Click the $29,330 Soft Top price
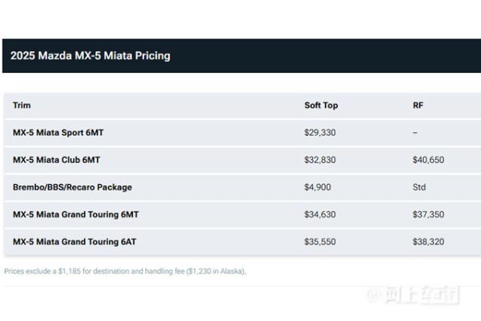481x321 pixels. [x=320, y=132]
